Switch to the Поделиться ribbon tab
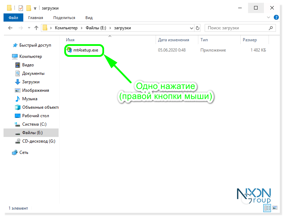The height and width of the screenshot is (216, 283). 64,18
